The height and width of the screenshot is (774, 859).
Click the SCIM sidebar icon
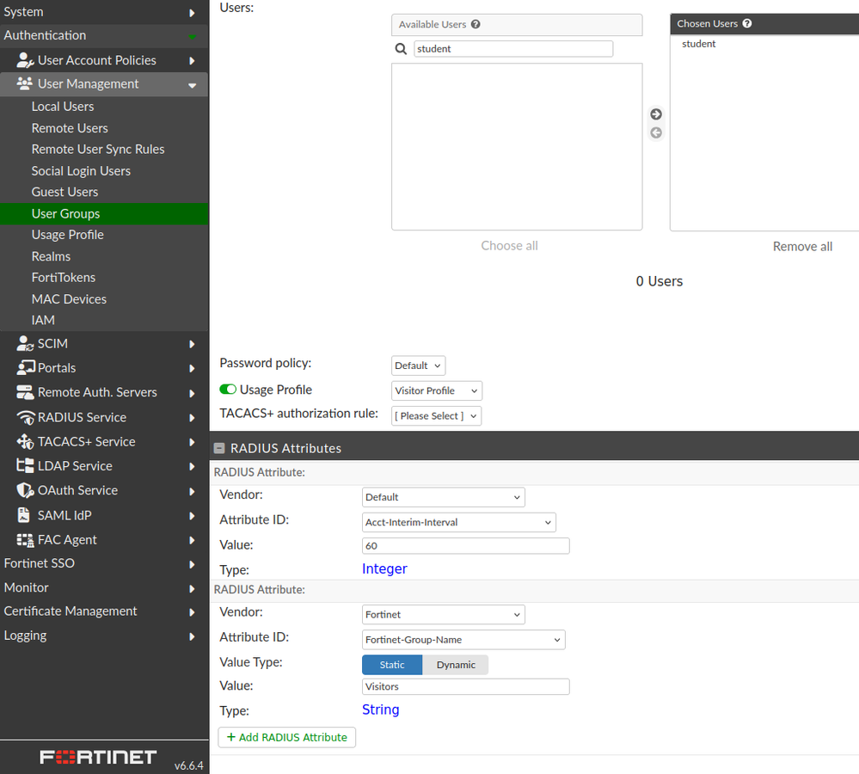(x=24, y=342)
